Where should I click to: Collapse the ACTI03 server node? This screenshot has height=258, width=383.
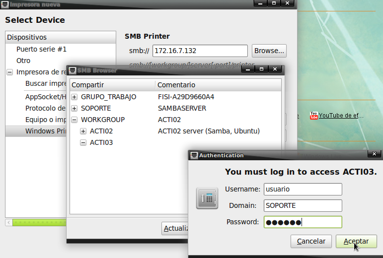(83, 143)
